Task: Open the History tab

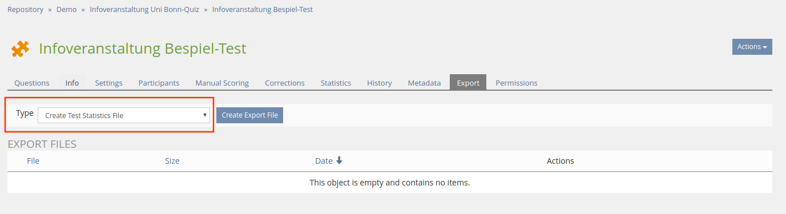Action: pyautogui.click(x=380, y=83)
